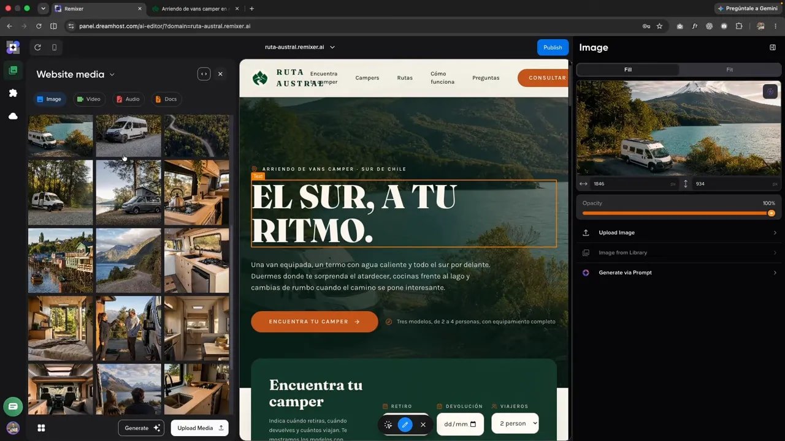Click the Generate button

tap(141, 428)
